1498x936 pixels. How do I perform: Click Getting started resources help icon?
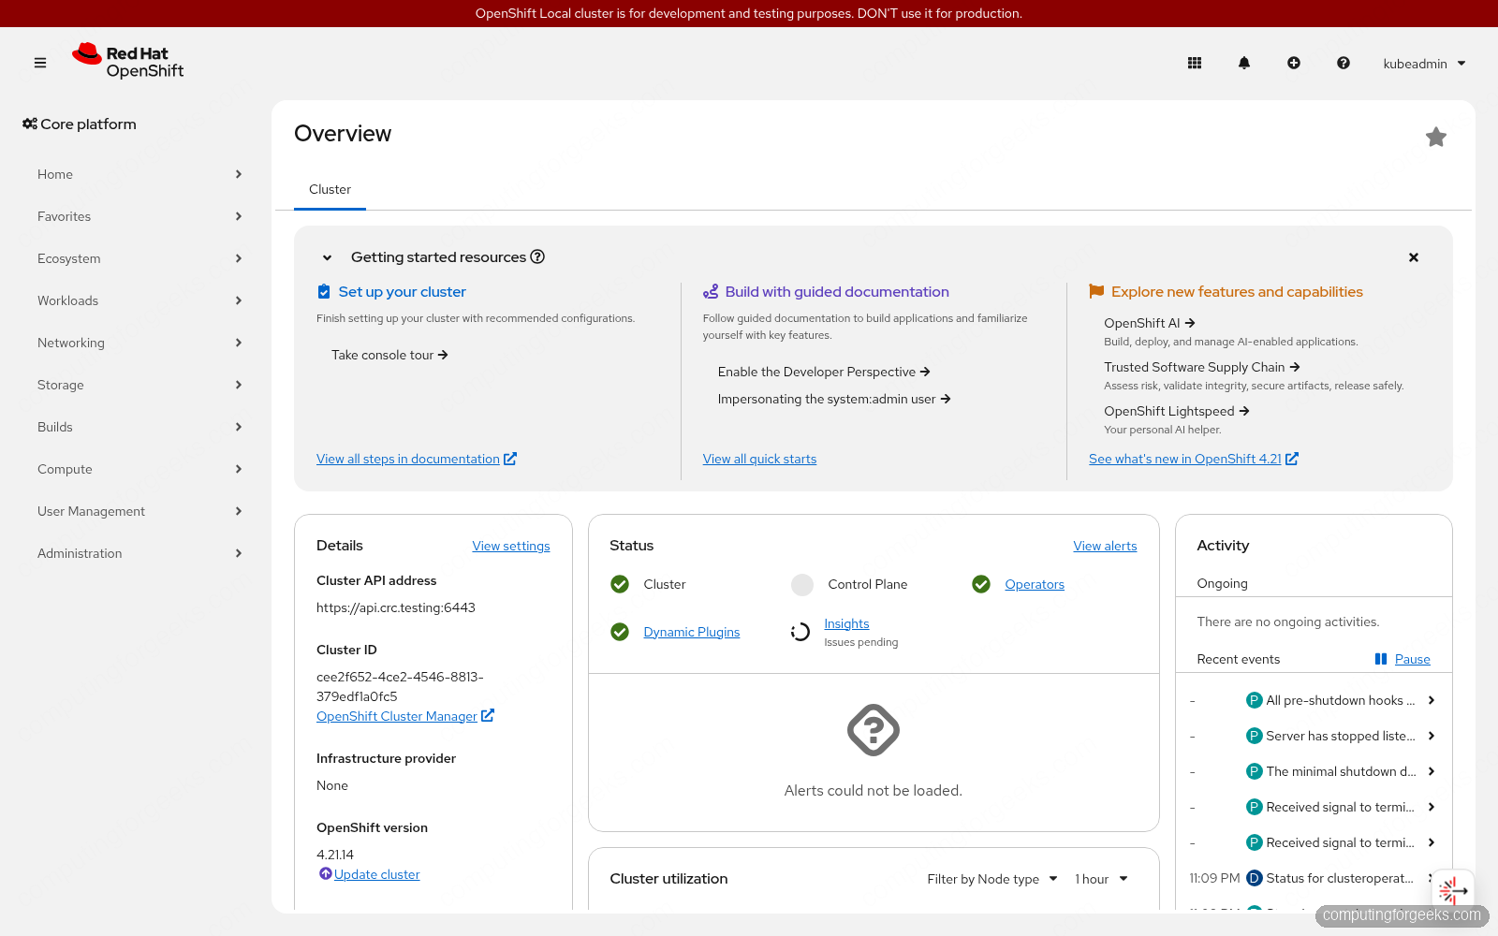537,256
